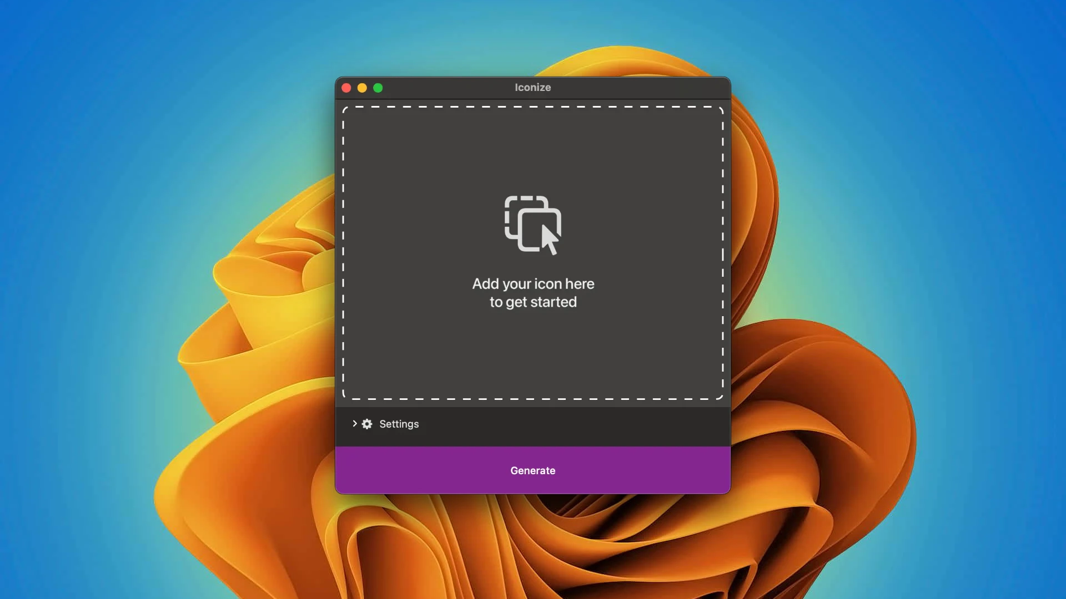This screenshot has width=1066, height=599.
Task: Click empty title bar area right of Iconize
Action: click(638, 88)
